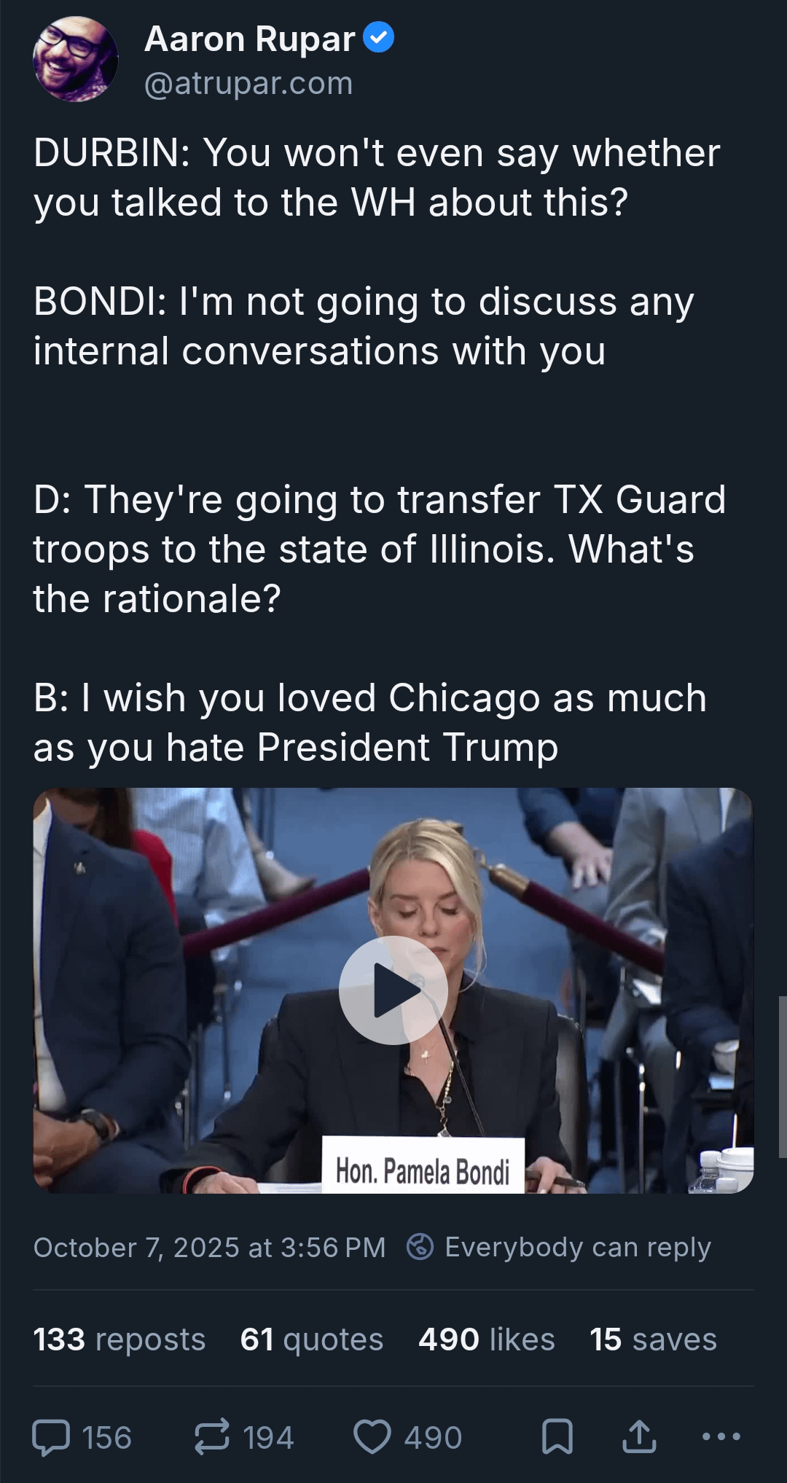Open the three-dot more options menu
787x1483 pixels.
point(721,1437)
